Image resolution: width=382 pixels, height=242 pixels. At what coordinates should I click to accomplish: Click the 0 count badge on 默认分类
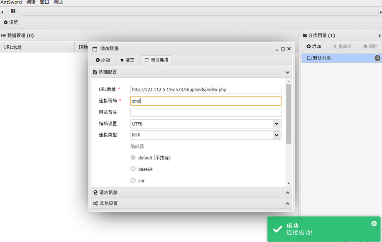coord(377,58)
